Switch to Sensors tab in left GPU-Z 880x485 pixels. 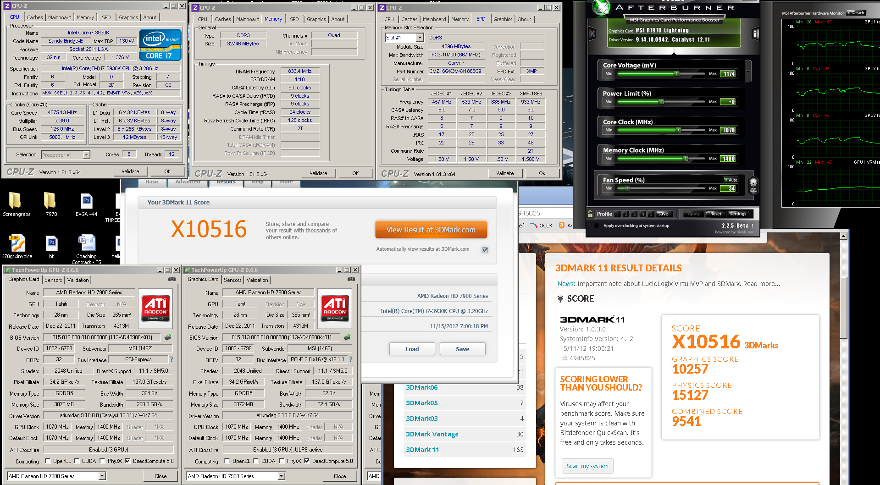[53, 280]
